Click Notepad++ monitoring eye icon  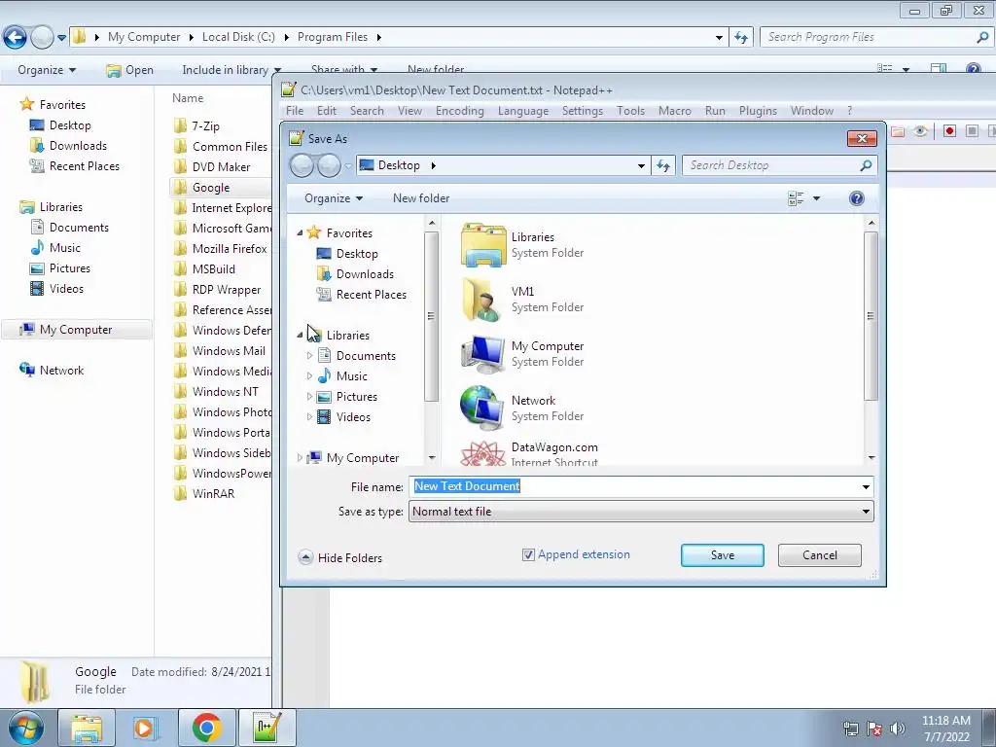[920, 131]
